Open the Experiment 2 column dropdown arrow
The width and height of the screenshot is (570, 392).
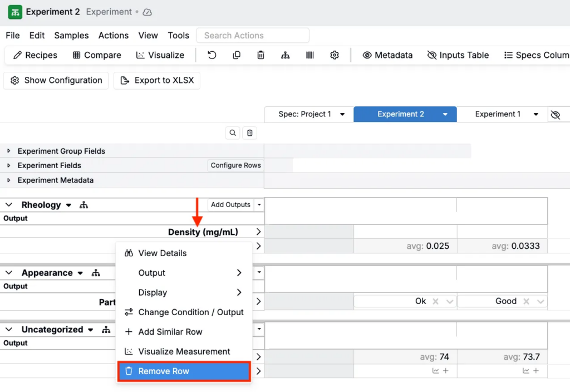click(x=445, y=115)
